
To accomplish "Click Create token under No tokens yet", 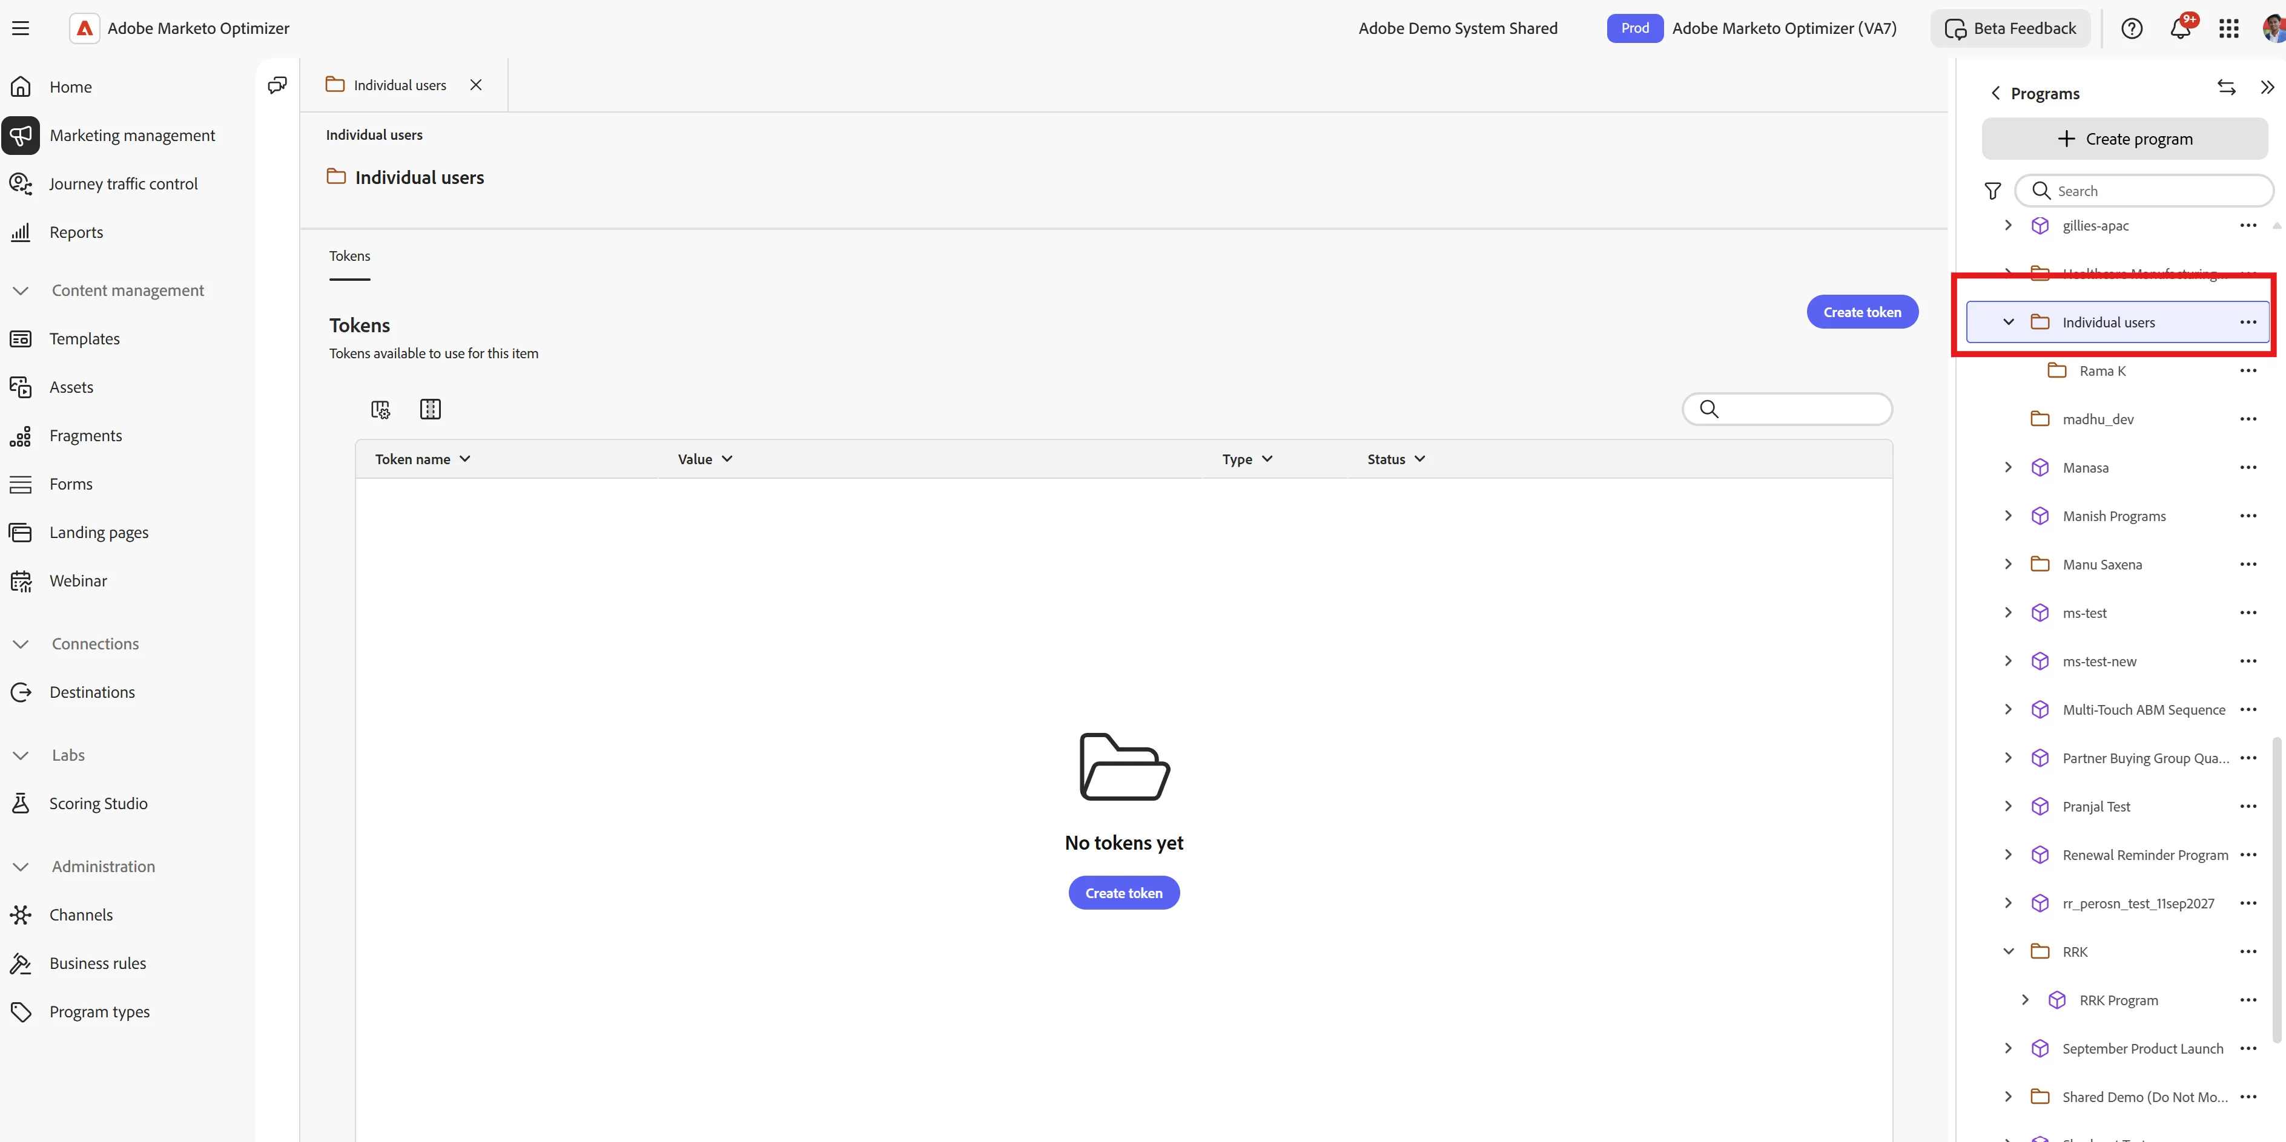I will coord(1123,893).
